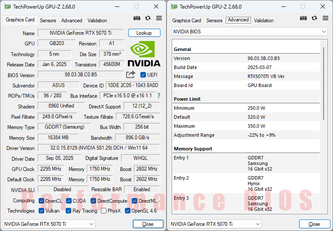333x231 pixels.
Task: Click the screenshot camera icon in left window
Action: (x=137, y=18)
